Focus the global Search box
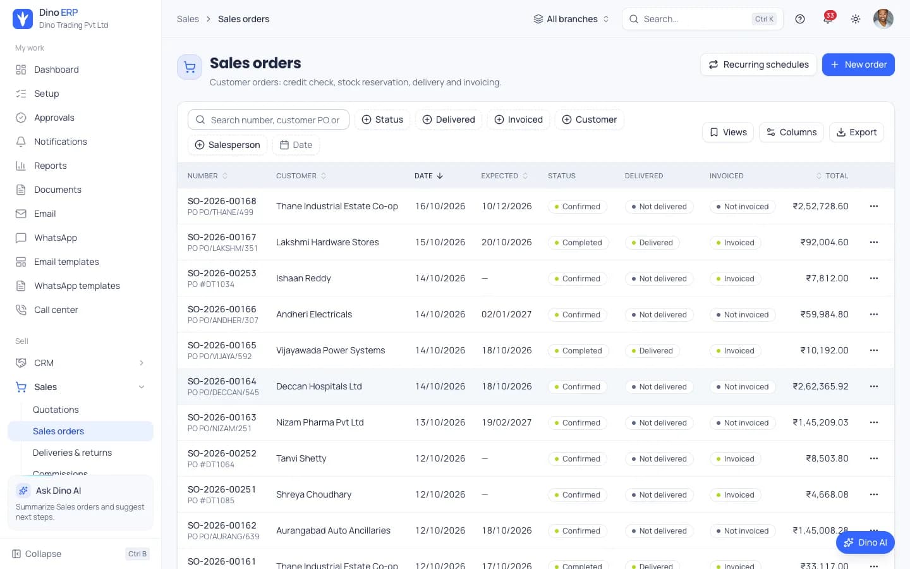Viewport: 910px width, 569px height. coord(703,19)
